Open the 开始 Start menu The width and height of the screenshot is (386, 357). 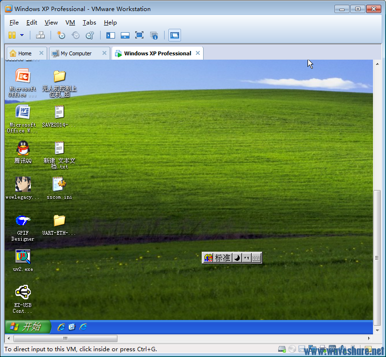tap(27, 327)
